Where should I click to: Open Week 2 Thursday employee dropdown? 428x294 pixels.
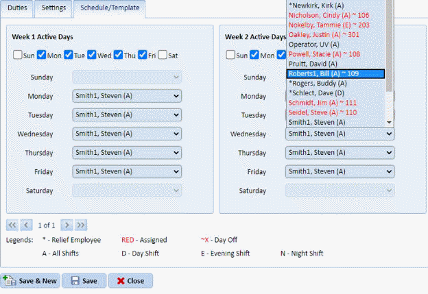340,153
